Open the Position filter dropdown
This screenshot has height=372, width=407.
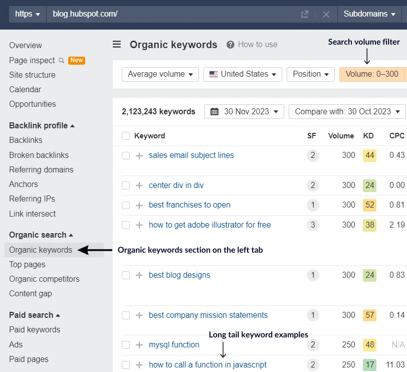[x=310, y=74]
